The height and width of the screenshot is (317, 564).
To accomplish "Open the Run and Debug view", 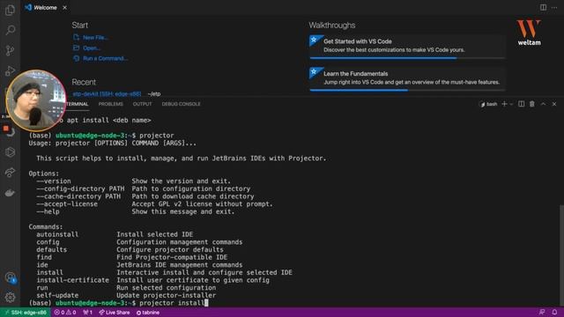I will 10,70.
